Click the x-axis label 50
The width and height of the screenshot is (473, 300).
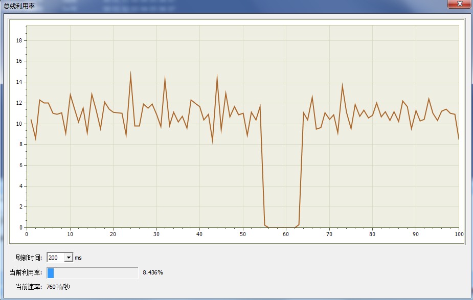click(x=243, y=234)
